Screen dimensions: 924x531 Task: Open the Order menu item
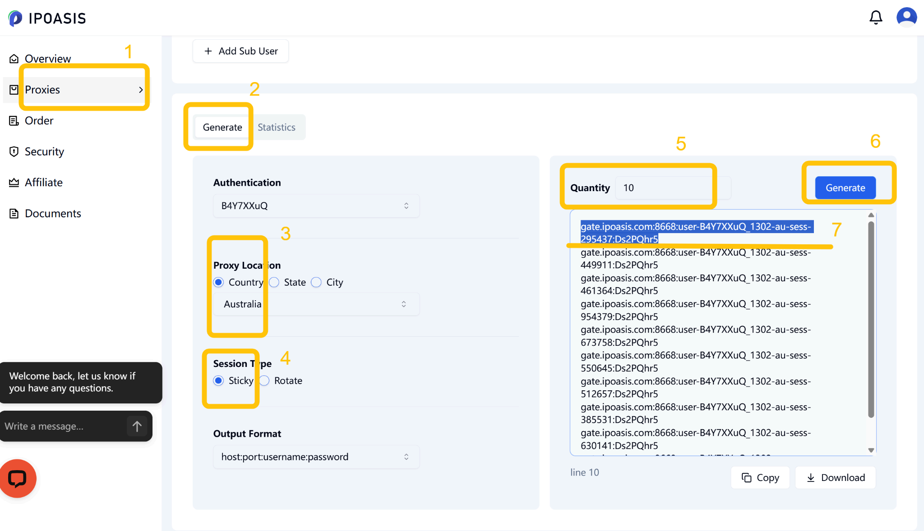pos(39,121)
